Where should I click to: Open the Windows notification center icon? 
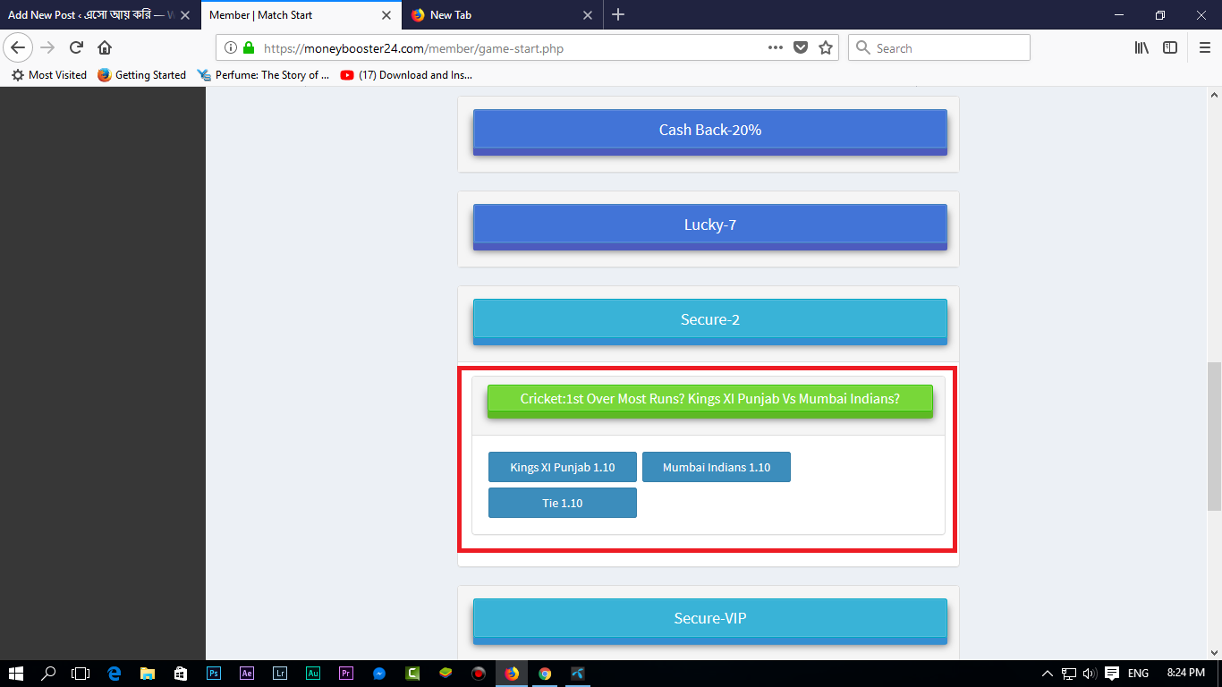(1111, 674)
